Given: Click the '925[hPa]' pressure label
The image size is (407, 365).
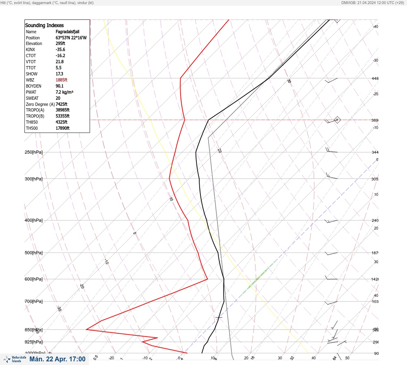Looking at the screenshot, I should click(34, 342).
